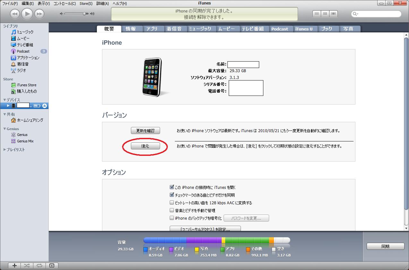The image size is (409, 270).
Task: Open the コントロール(C) menu
Action: 64,4
